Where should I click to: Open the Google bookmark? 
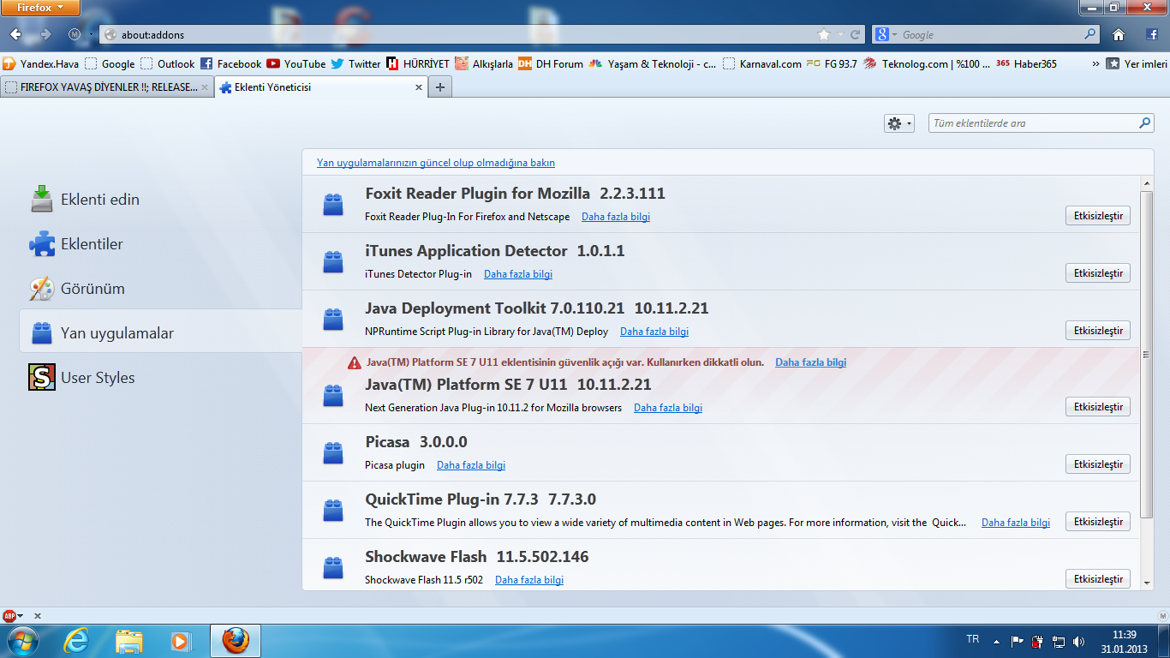pyautogui.click(x=110, y=63)
